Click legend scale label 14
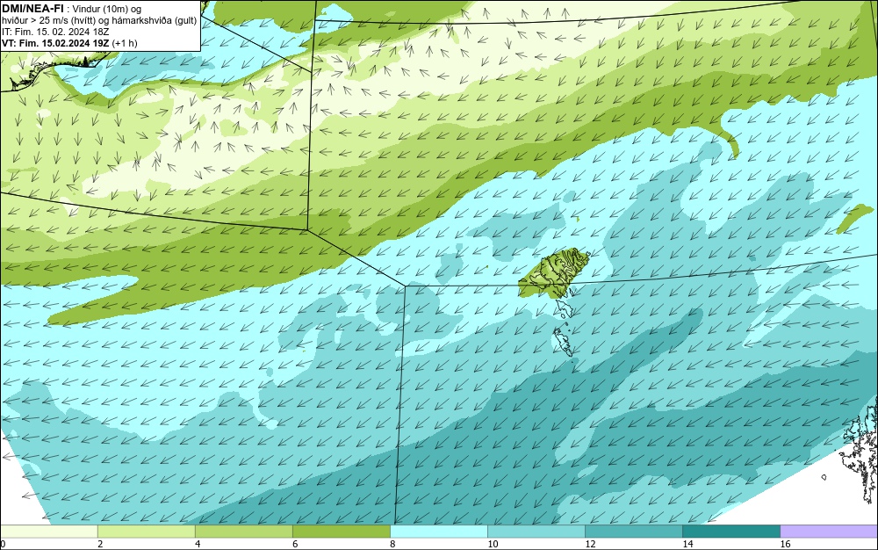878x550 pixels. tap(687, 544)
